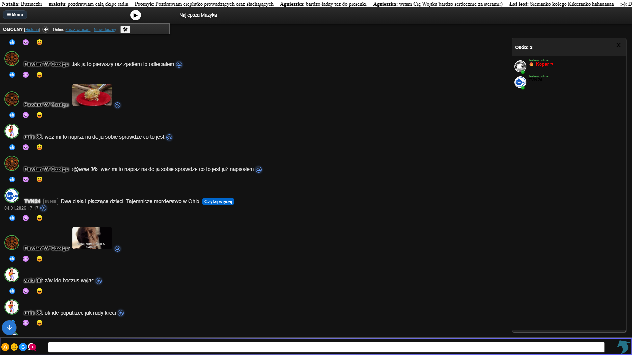Set status to Zaraz wracam
632x355 pixels.
pos(78,30)
